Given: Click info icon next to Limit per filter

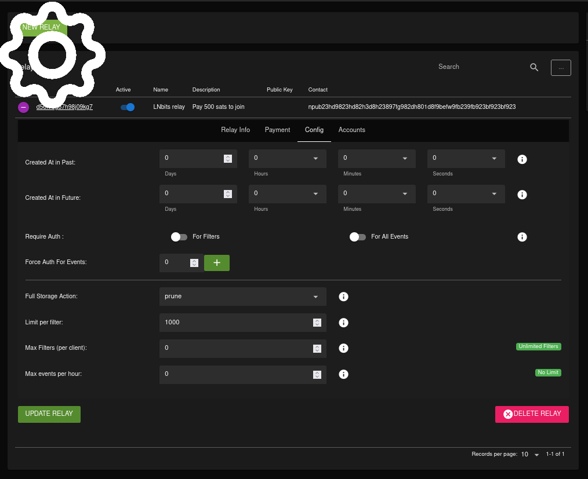Looking at the screenshot, I should click(343, 323).
